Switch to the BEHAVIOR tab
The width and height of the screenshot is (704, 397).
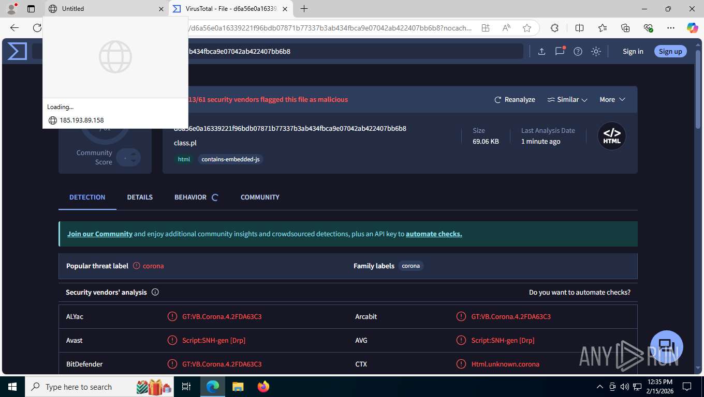[190, 197]
